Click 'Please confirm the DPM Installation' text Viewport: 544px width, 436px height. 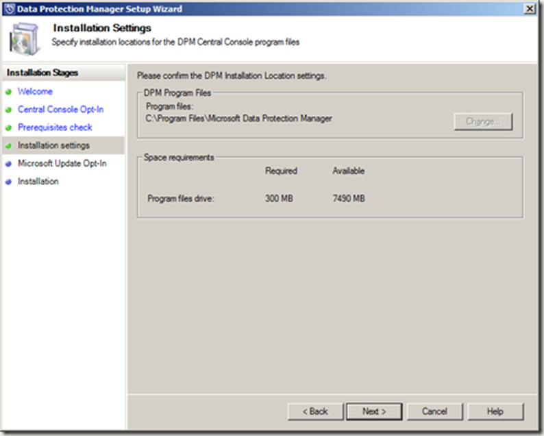coord(232,75)
